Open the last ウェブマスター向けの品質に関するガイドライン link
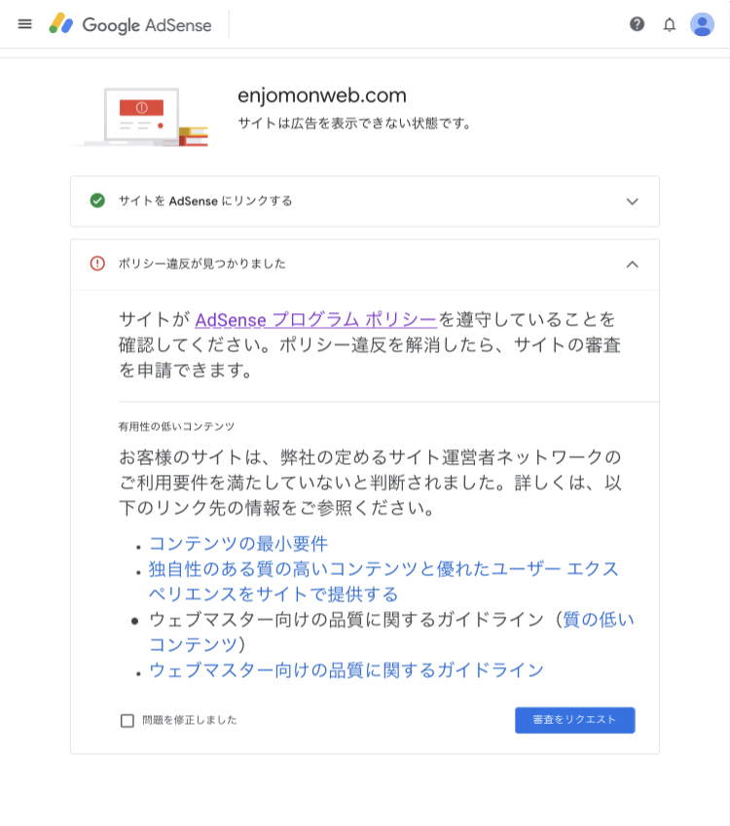Screen dimensions: 730x826 [x=346, y=670]
